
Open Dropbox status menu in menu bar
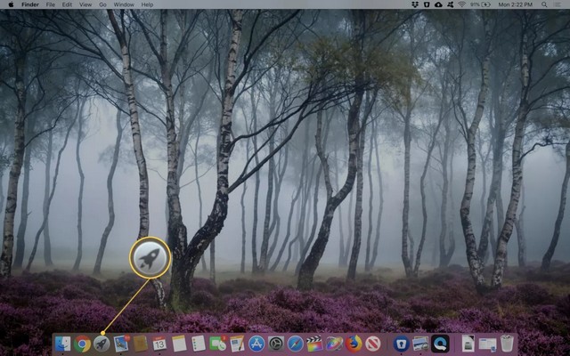point(418,4)
